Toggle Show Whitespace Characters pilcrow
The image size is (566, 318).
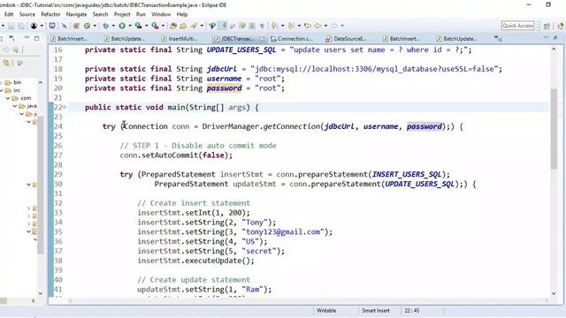[x=262, y=26]
